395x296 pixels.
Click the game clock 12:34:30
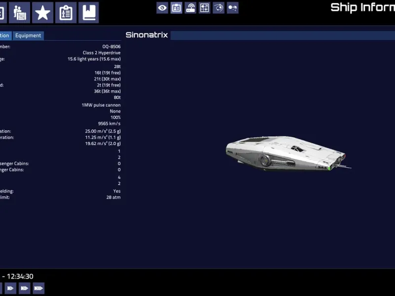(20, 276)
